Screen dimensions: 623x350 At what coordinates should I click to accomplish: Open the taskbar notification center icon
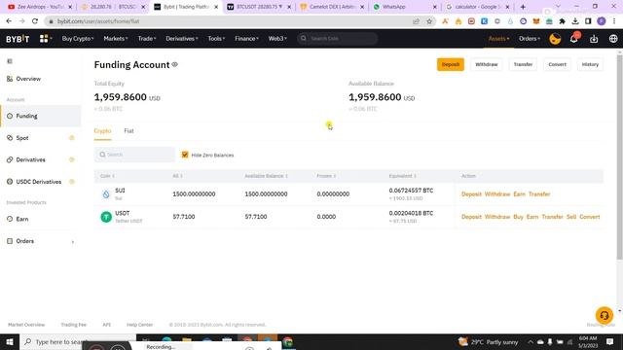coord(610,341)
